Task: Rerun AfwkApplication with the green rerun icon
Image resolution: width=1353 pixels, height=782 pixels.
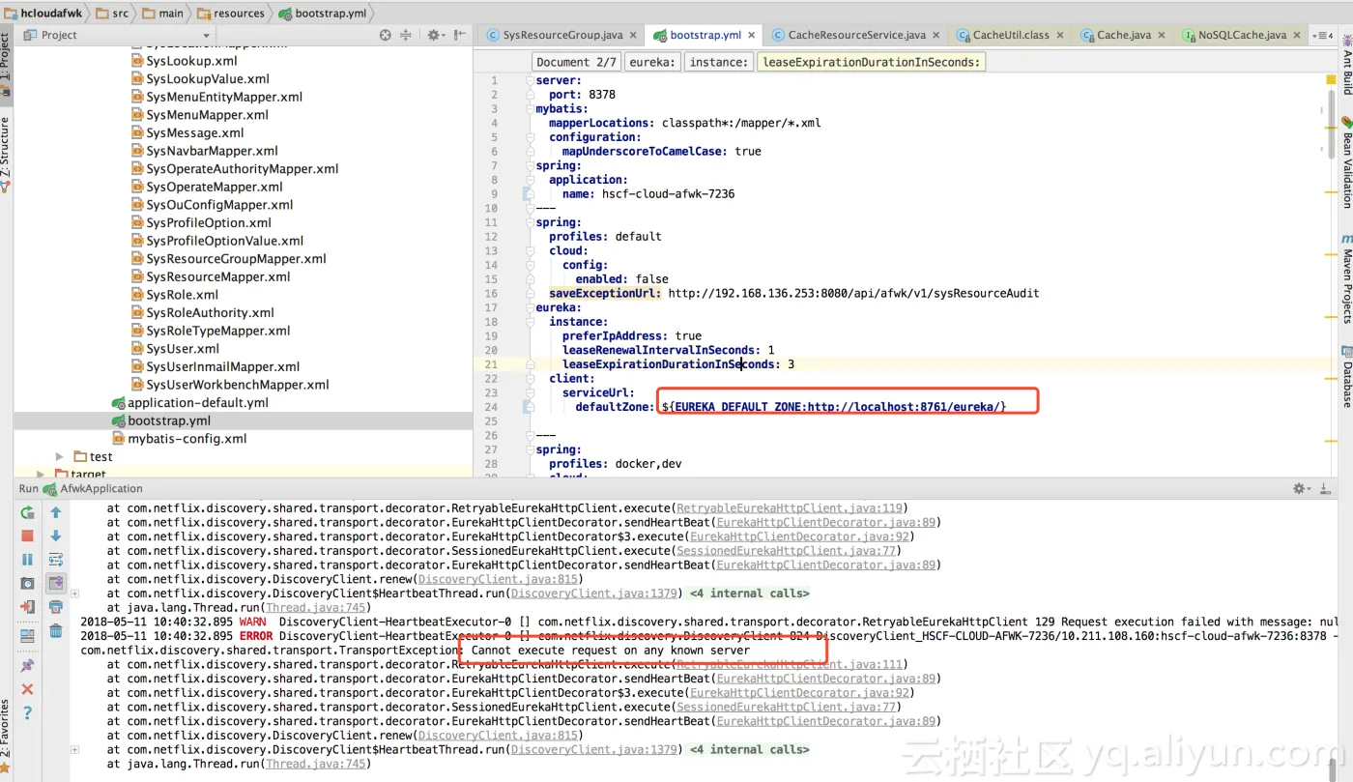Action: (27, 512)
